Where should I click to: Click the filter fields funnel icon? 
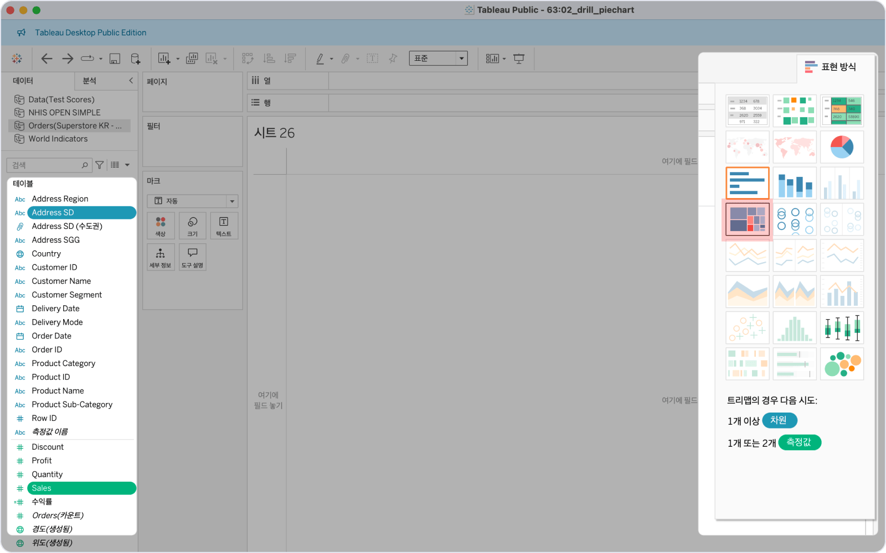100,165
